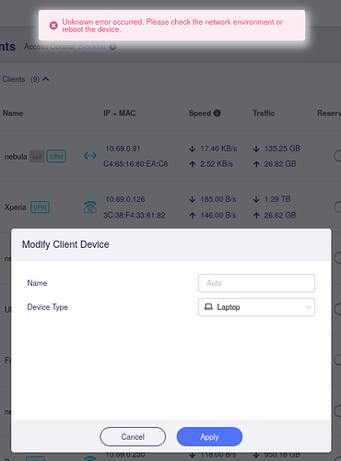Click the Device Type dropdown chevron arrow

tap(308, 307)
